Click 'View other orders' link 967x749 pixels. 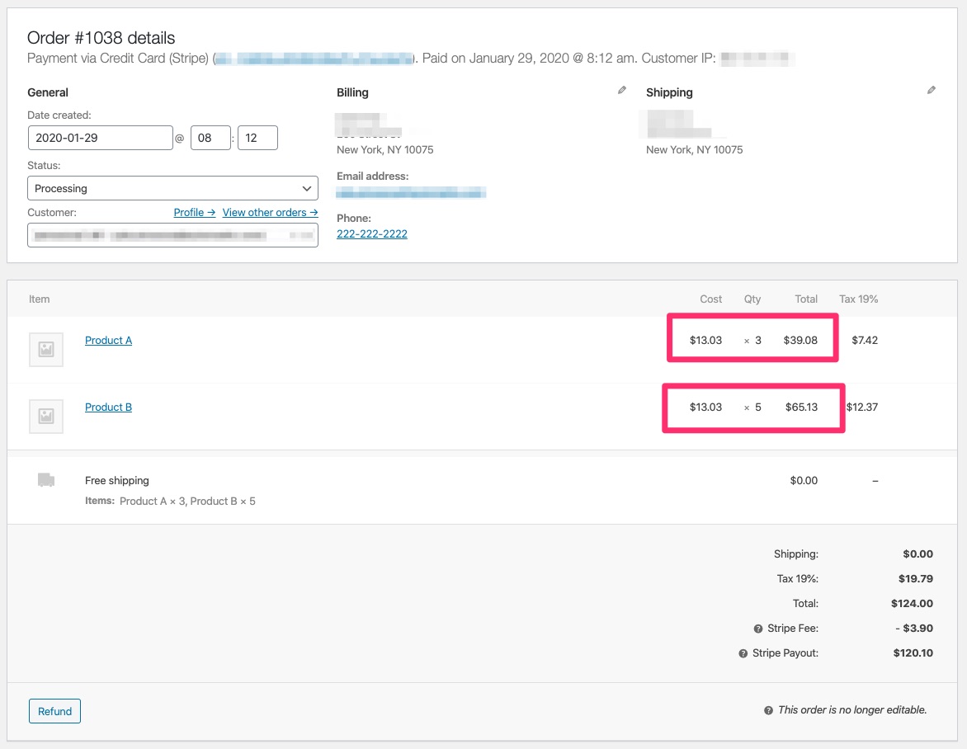pos(270,212)
